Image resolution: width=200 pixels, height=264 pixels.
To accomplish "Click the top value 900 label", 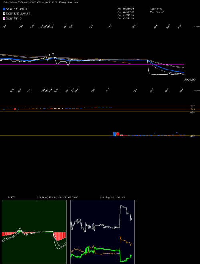I will click(53, 26).
